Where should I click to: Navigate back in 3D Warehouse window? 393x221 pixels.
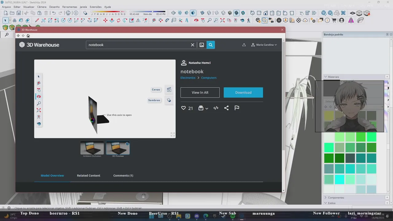[18, 36]
